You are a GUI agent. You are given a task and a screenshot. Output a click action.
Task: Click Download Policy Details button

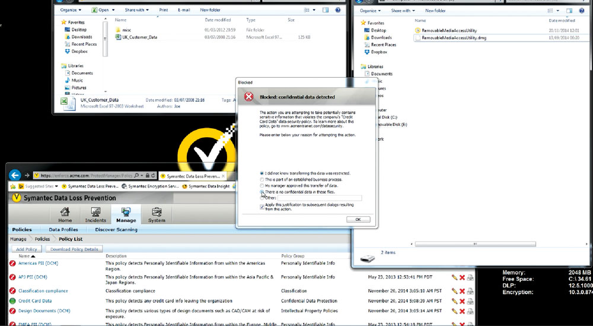[74, 249]
